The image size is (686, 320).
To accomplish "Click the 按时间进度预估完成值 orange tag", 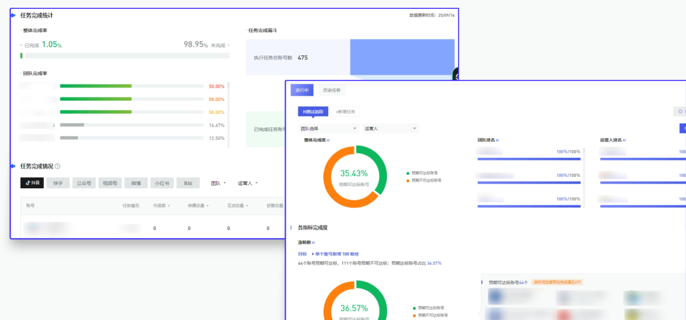I will [x=558, y=283].
